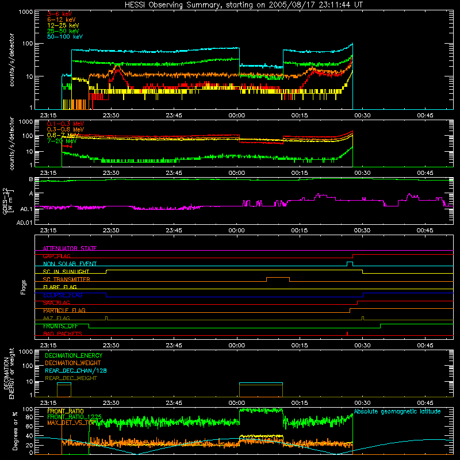This screenshot has height=460, width=460.
Task: Select the 1000 tick on top panel axis
Action: point(25,12)
